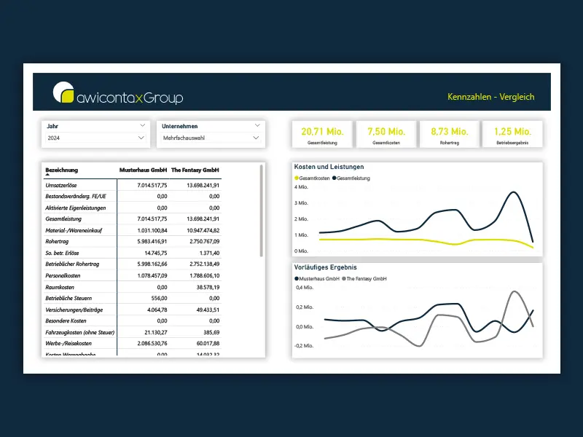Viewport: 583px width, 437px height.
Task: Click the yellow Gesamtkosten legend dot
Action: coord(296,178)
